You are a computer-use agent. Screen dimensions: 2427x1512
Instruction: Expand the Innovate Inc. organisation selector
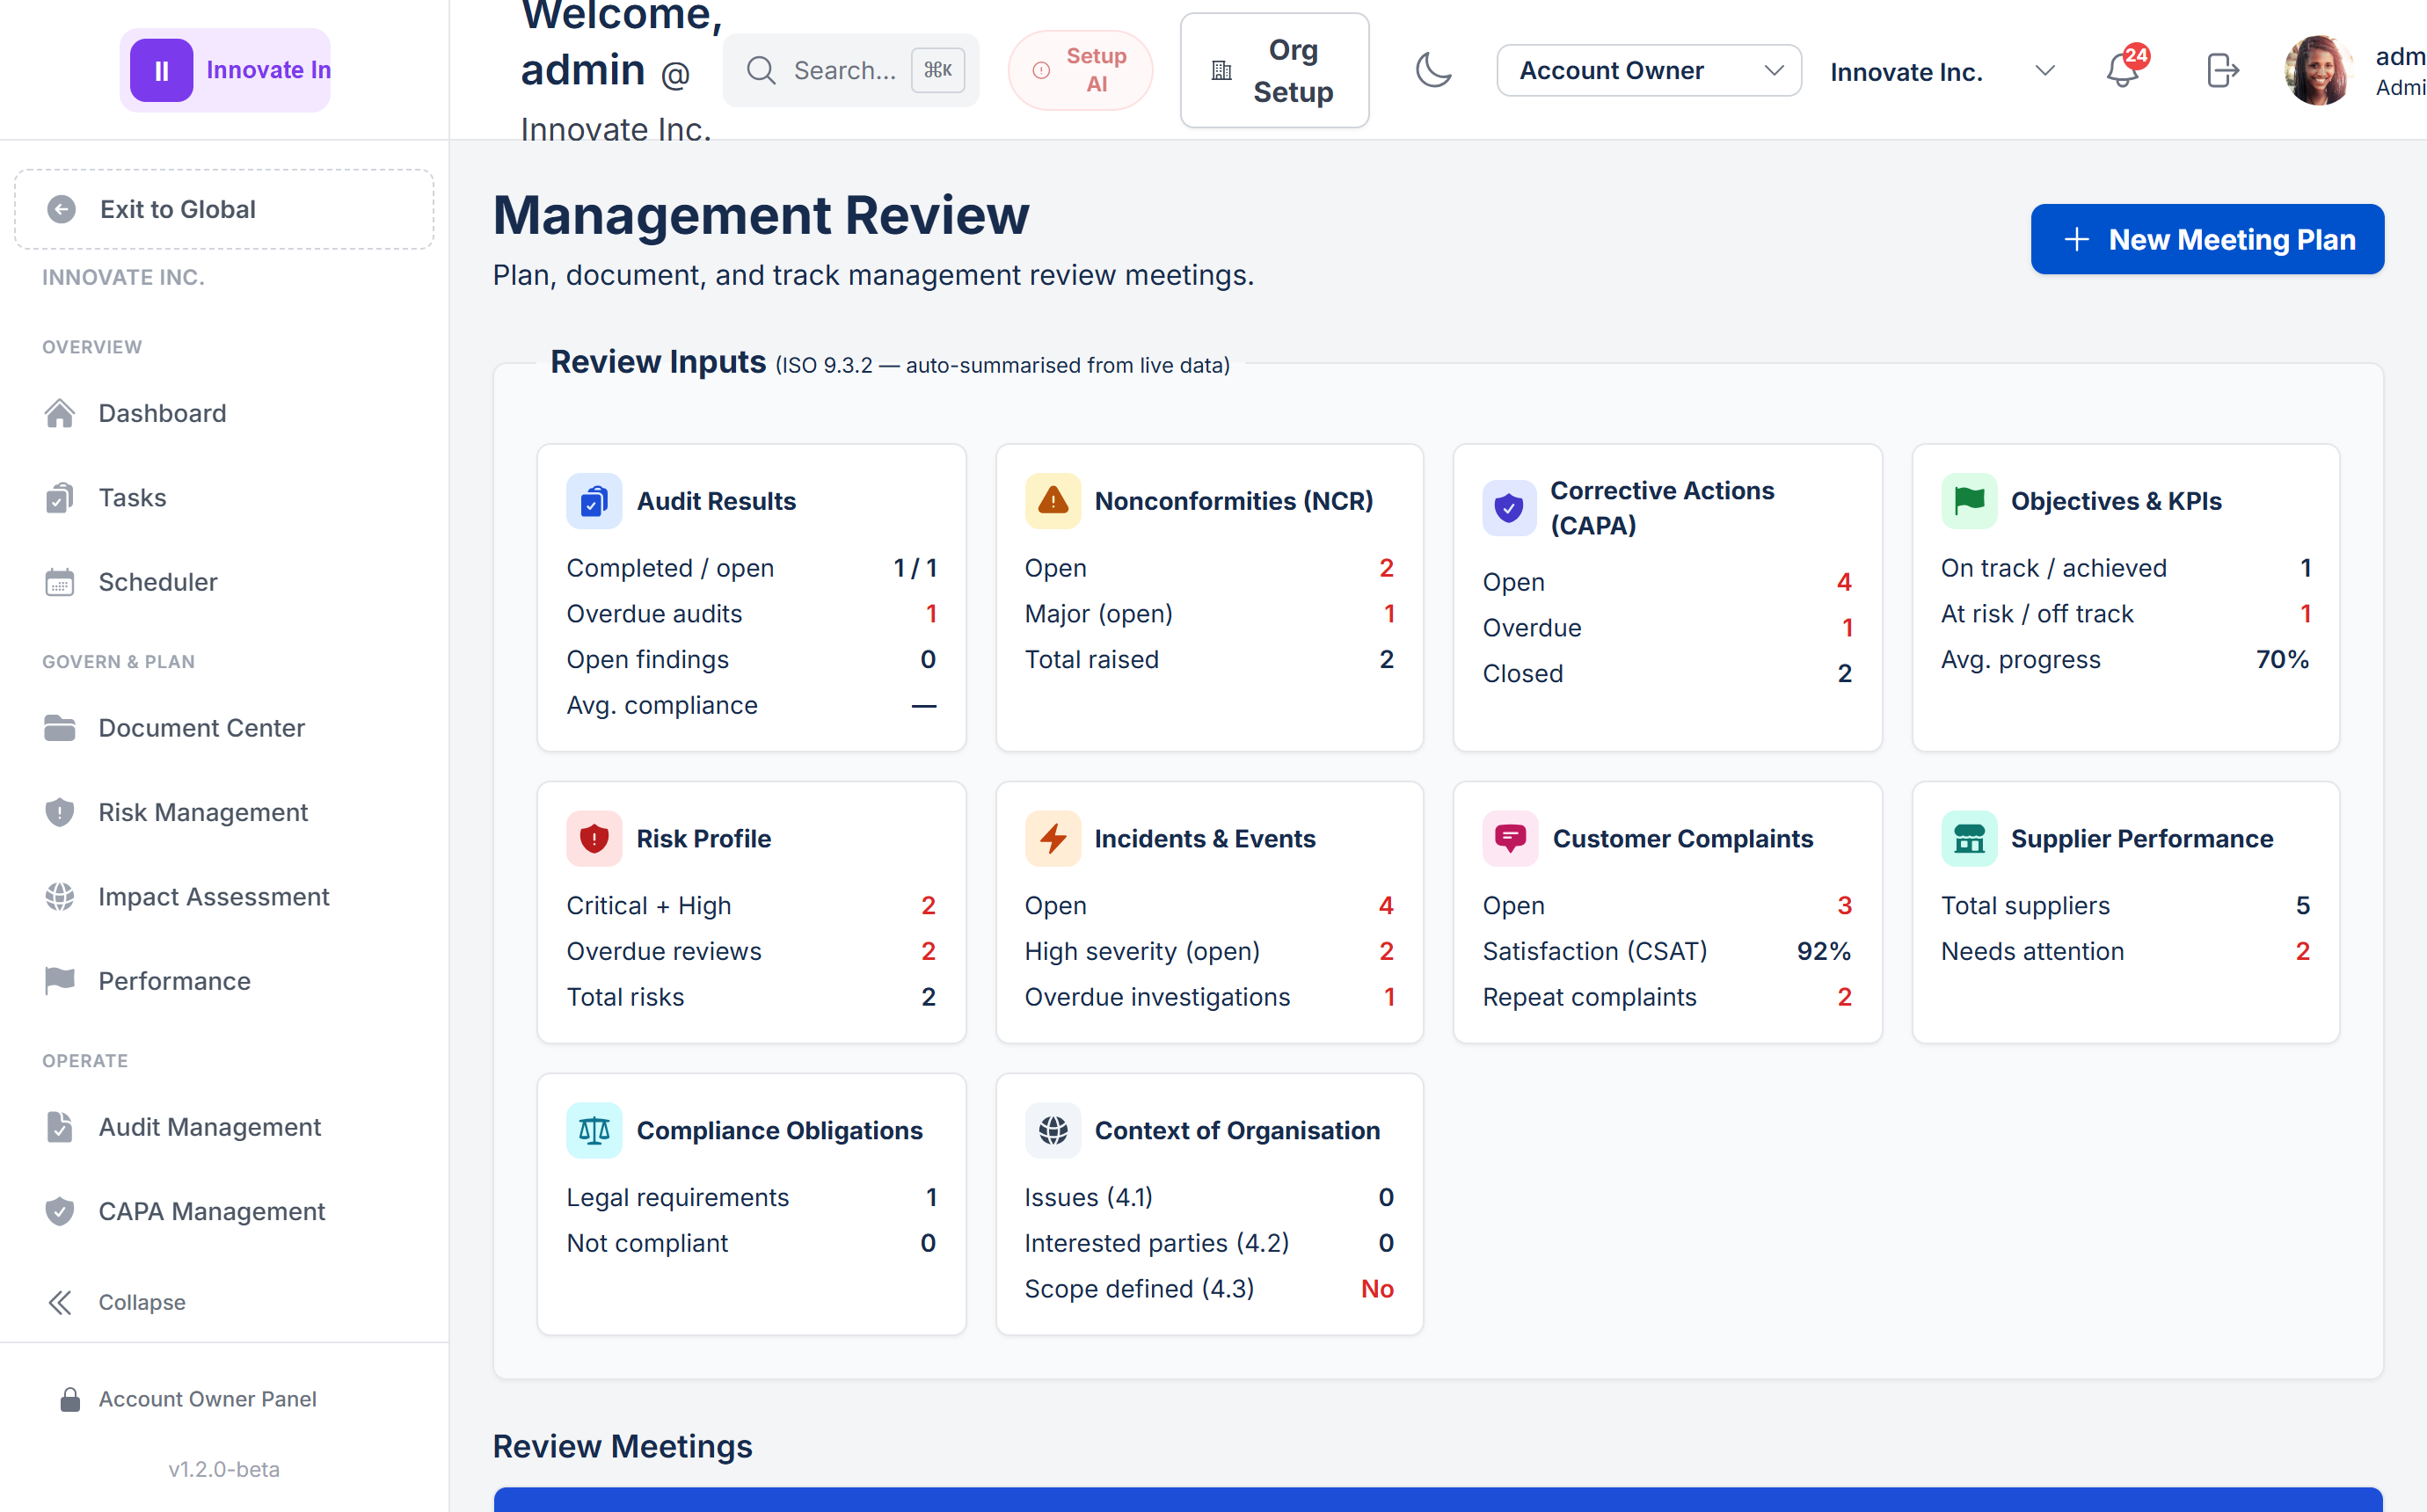tap(1943, 71)
